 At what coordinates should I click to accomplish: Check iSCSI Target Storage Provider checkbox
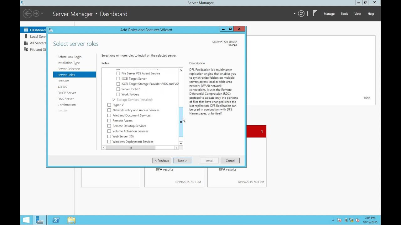(118, 84)
